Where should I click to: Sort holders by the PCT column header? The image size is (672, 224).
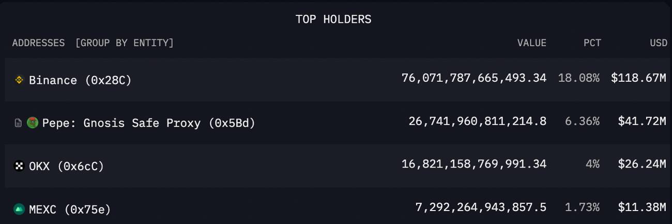tap(592, 43)
